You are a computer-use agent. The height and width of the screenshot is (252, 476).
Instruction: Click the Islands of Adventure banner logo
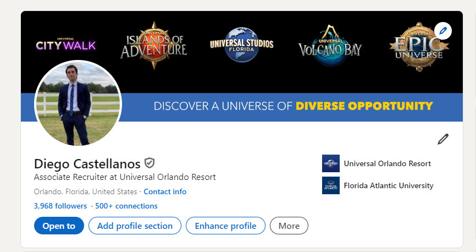tap(153, 46)
